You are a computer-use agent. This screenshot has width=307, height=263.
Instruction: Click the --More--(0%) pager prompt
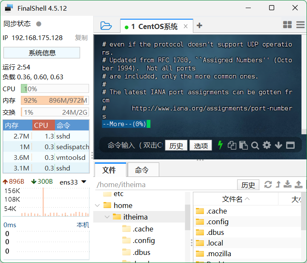(x=124, y=124)
